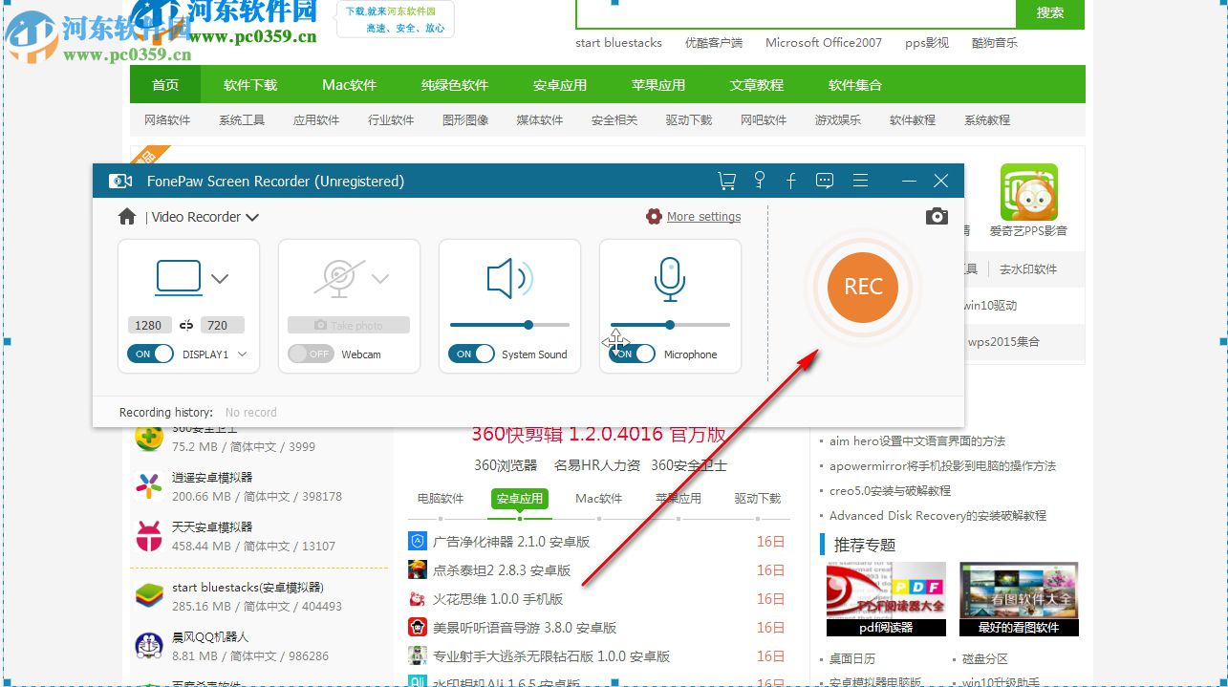Open the feedback chat bubble icon
The width and height of the screenshot is (1228, 687).
824,181
